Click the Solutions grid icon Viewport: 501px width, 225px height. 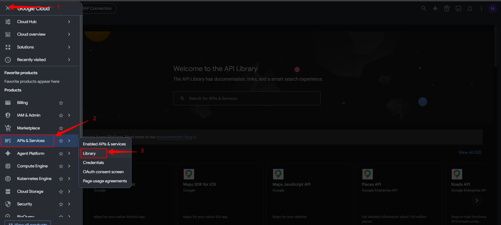tap(8, 47)
